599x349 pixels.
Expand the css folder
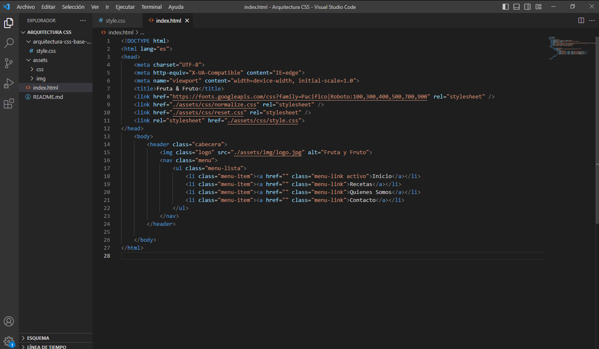click(x=32, y=70)
